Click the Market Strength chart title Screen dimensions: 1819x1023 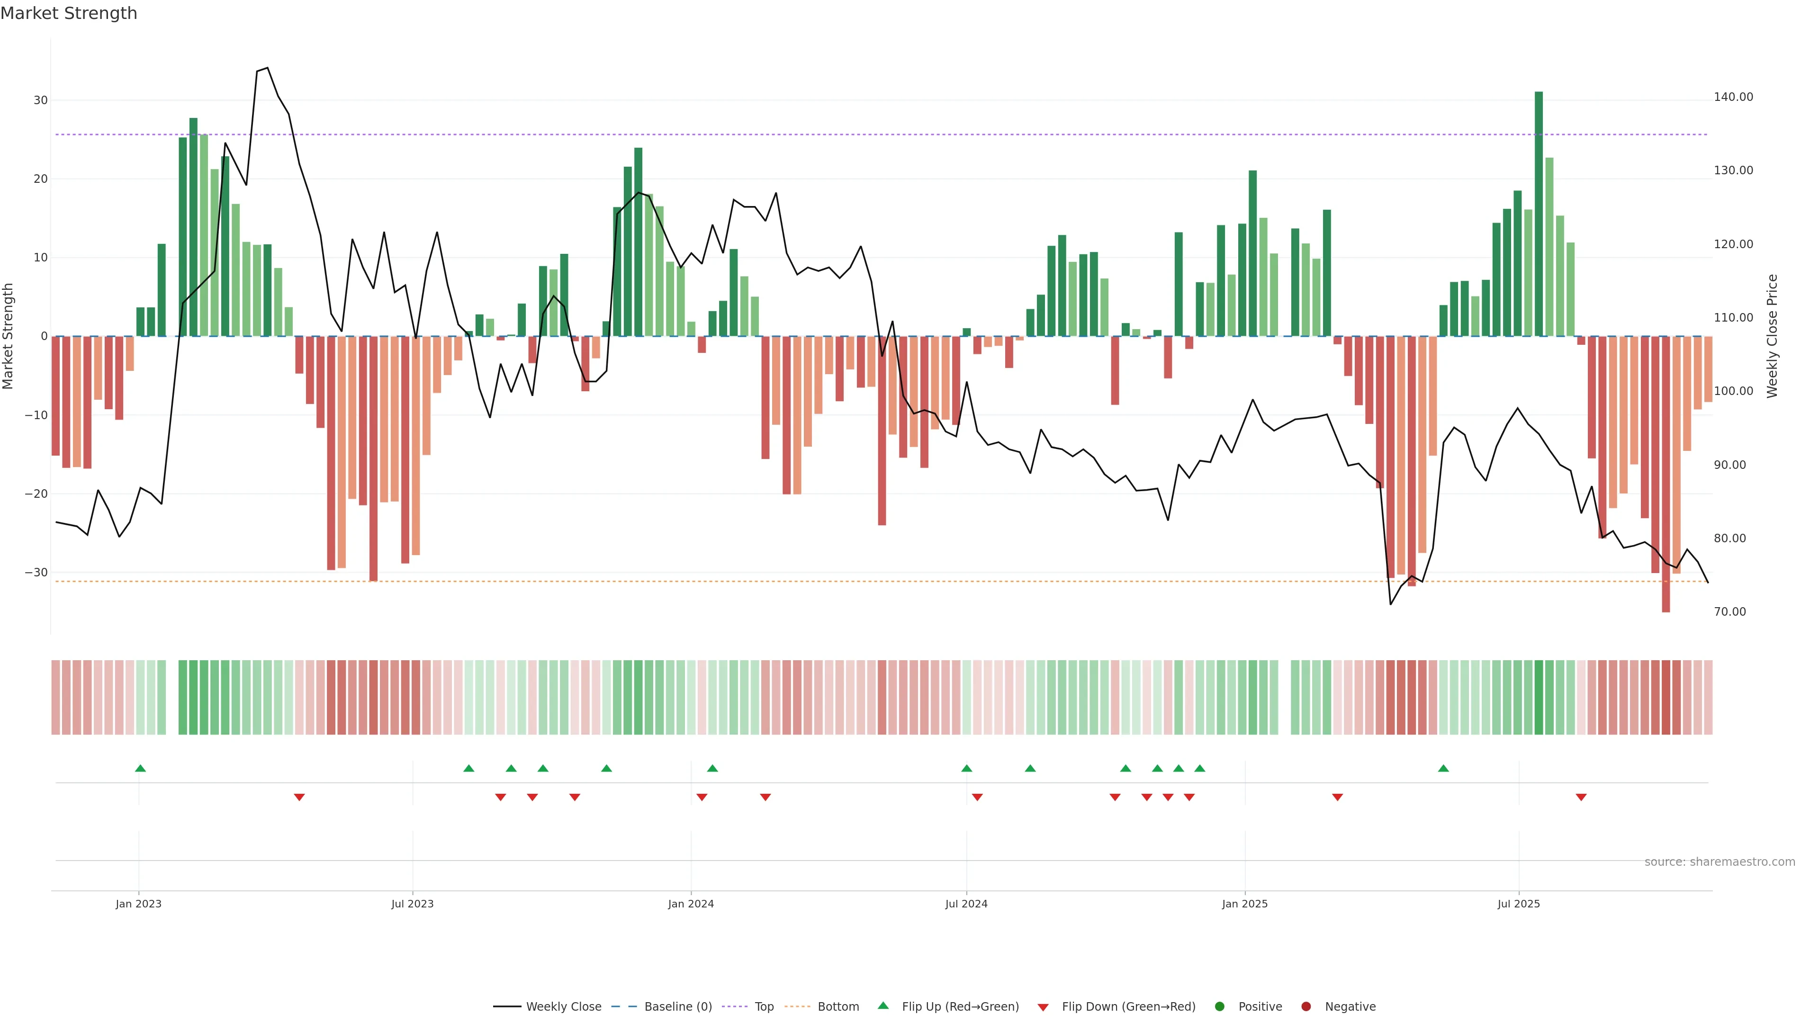point(69,13)
